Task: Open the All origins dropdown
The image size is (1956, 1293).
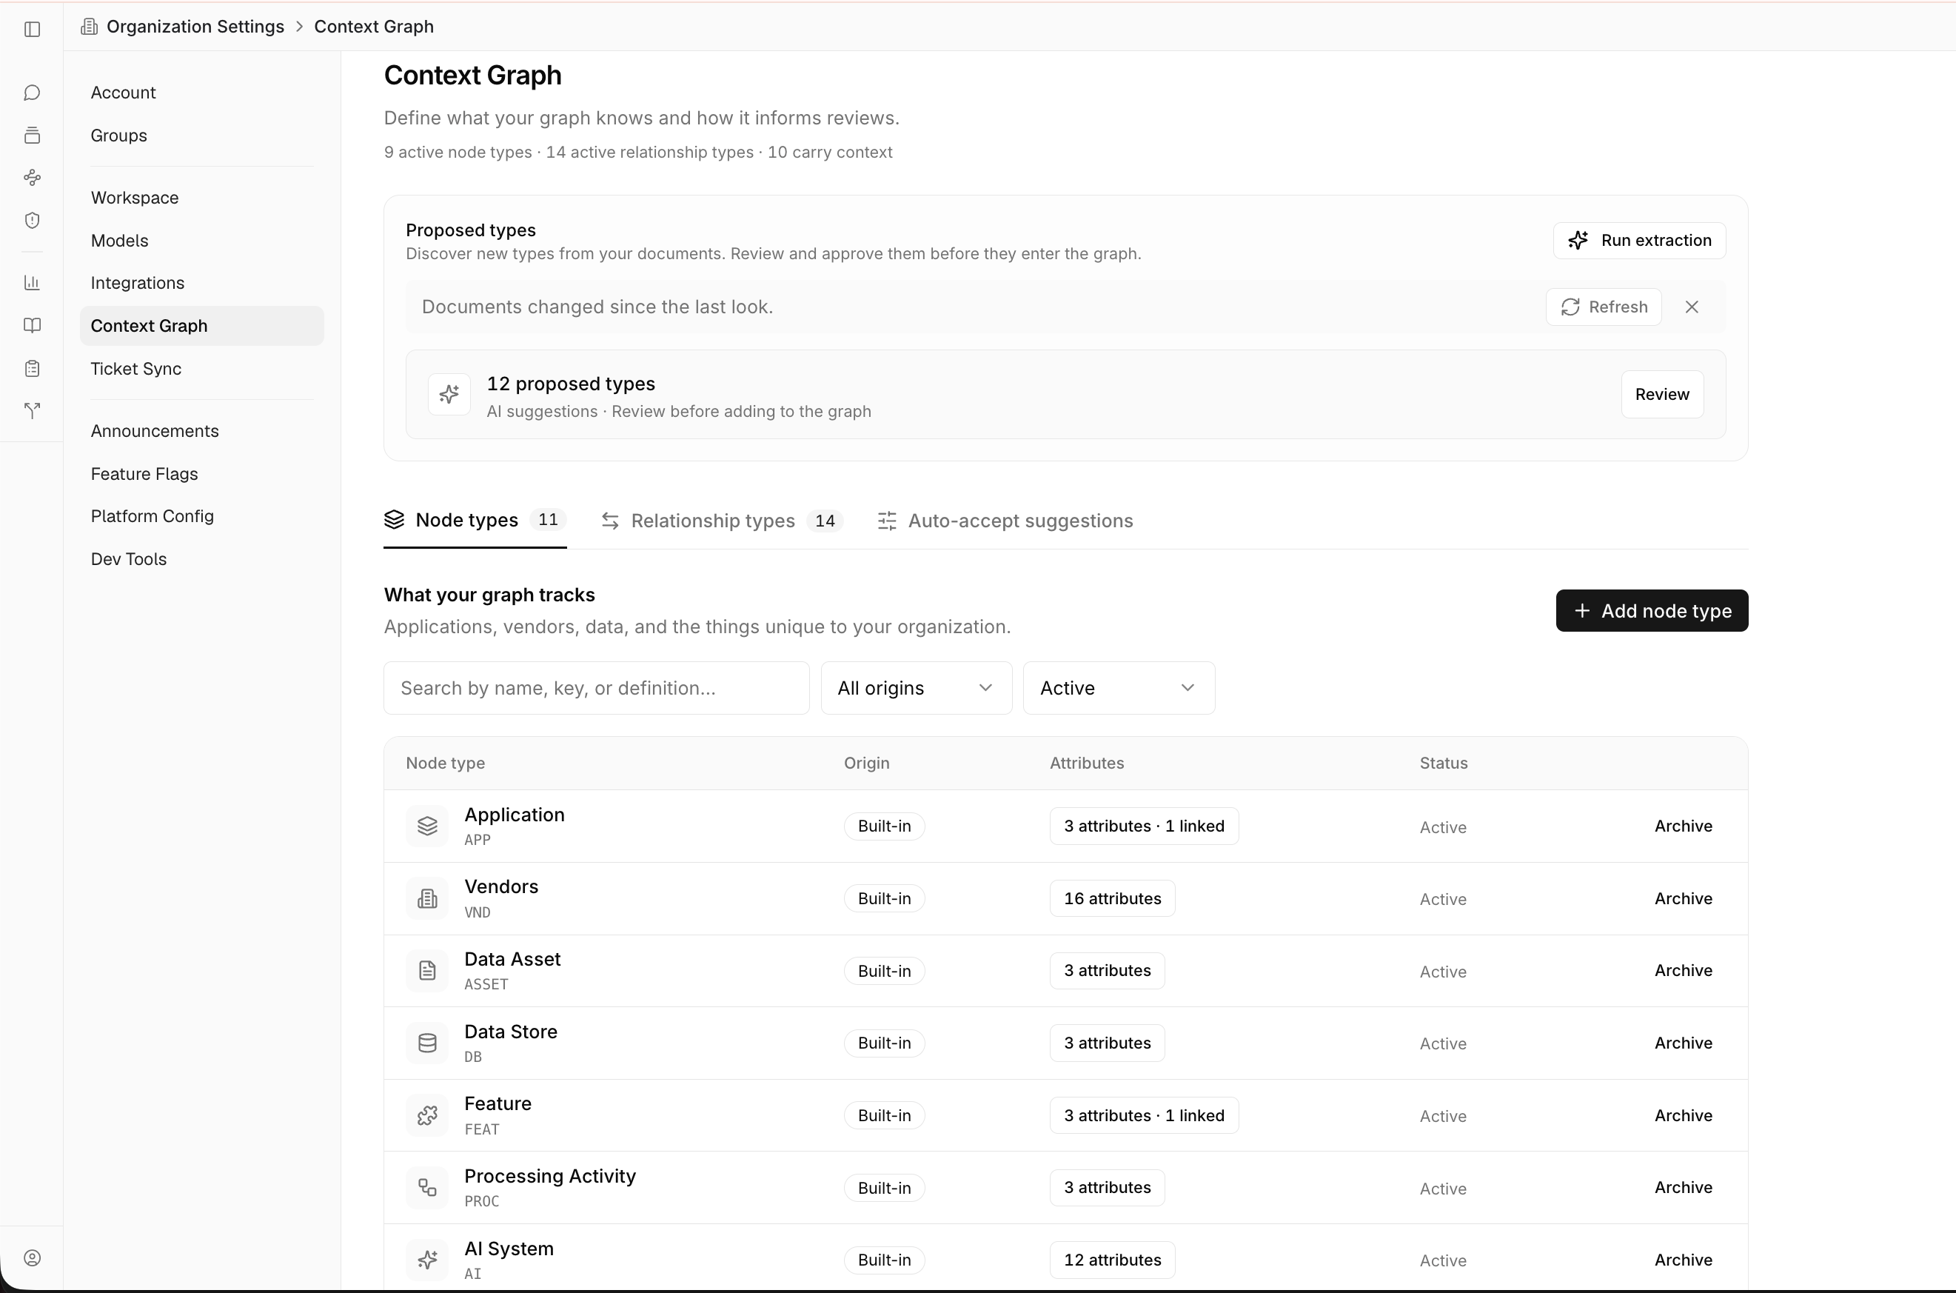Action: 916,688
